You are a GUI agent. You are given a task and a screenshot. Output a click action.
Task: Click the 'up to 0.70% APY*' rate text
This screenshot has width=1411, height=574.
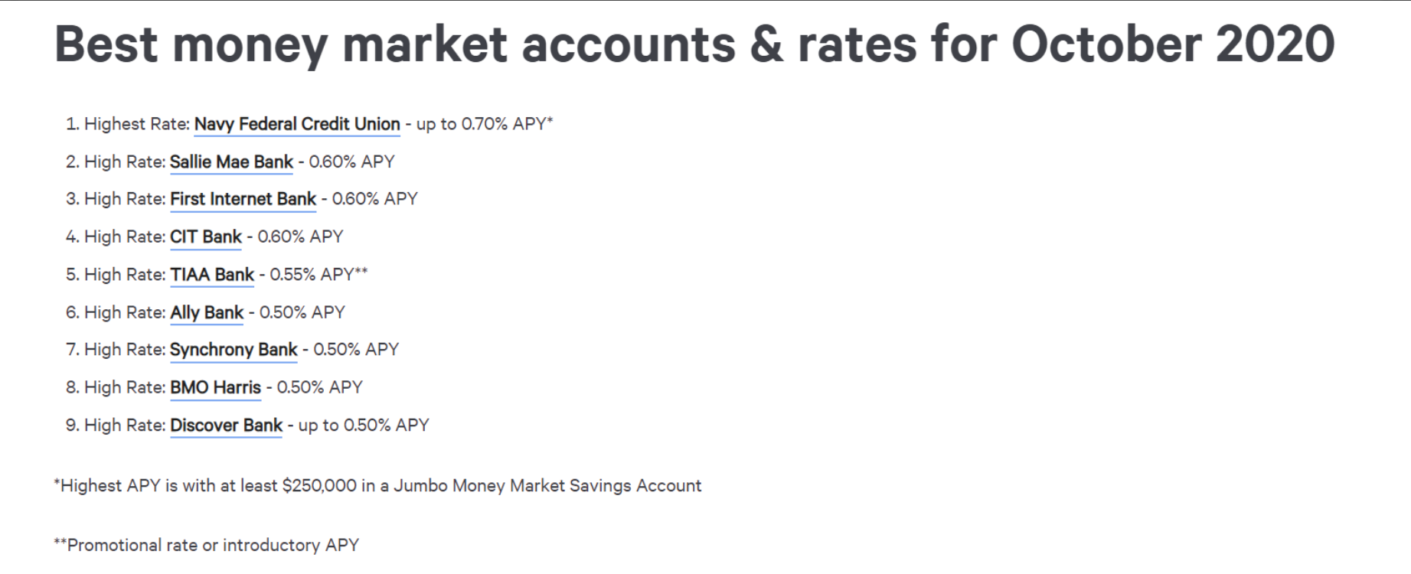(x=485, y=124)
